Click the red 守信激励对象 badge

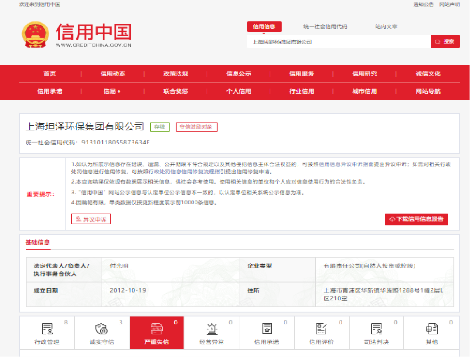pyautogui.click(x=196, y=127)
